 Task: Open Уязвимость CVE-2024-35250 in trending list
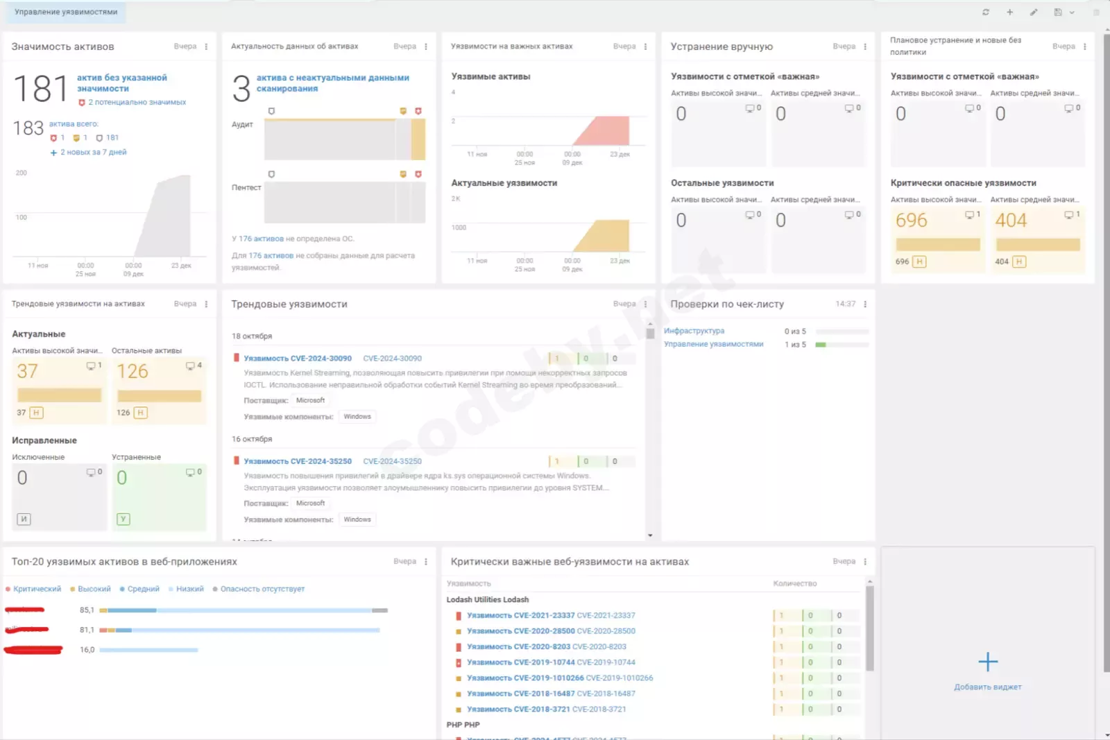298,461
